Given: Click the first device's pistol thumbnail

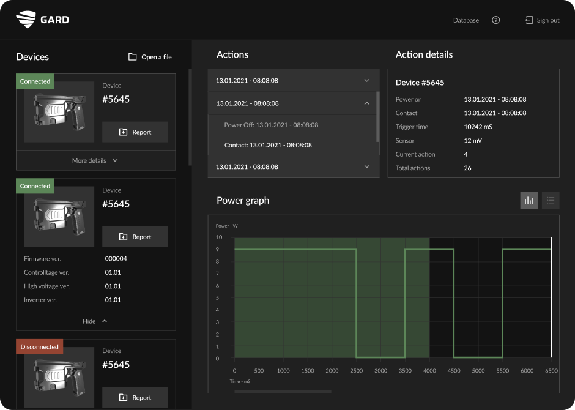Looking at the screenshot, I should click(x=59, y=112).
